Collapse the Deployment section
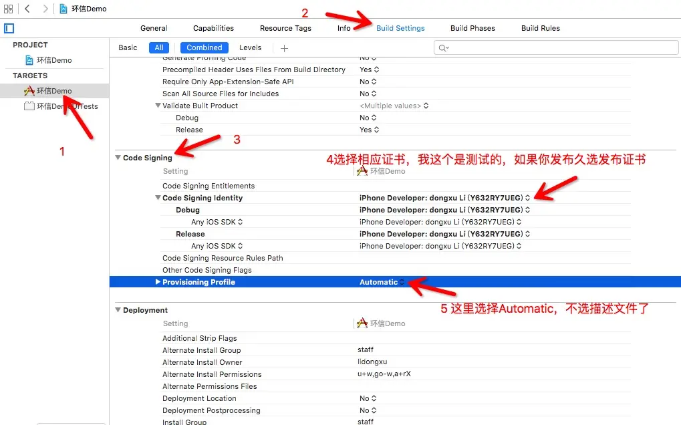Viewport: 681px width, 425px height. [x=118, y=310]
